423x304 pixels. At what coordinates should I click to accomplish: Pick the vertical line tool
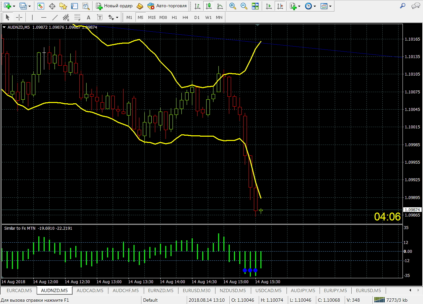(32, 17)
